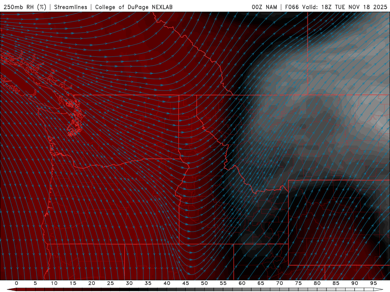The width and height of the screenshot is (390, 292).
Task: Click the colorbar tick label "35"
Action: point(148,283)
